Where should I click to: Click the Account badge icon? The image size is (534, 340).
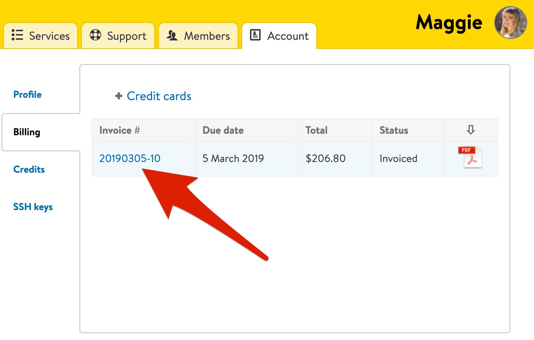(255, 35)
